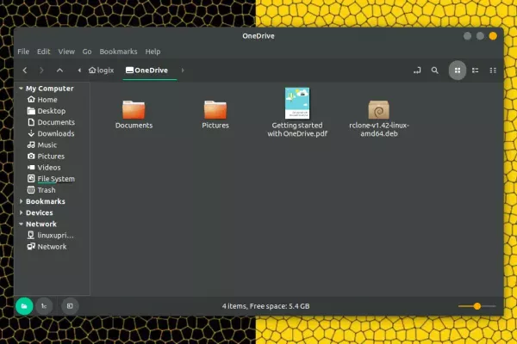The height and width of the screenshot is (344, 517).
Task: Select the Desktop folder icon in the sidebar
Action: pyautogui.click(x=31, y=111)
